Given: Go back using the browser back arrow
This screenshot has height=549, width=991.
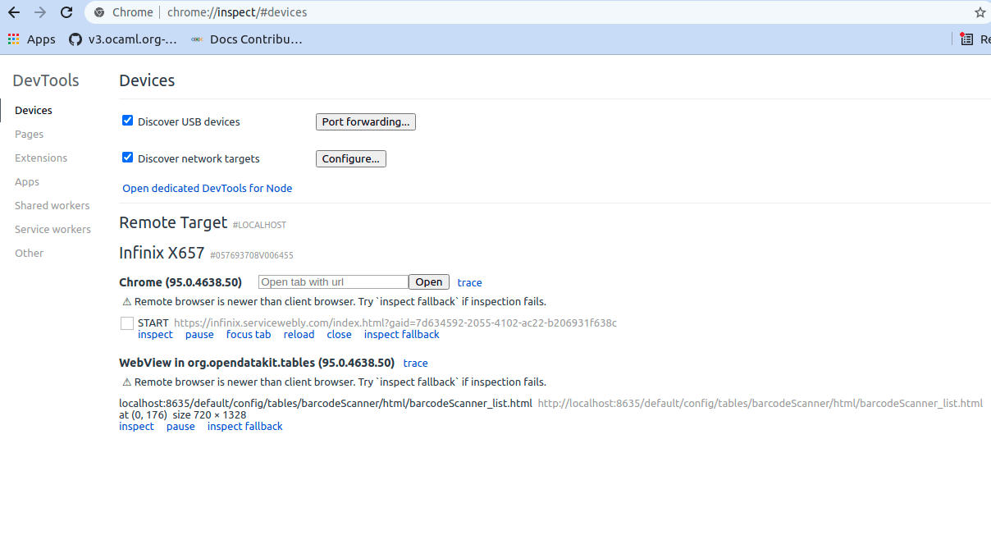Looking at the screenshot, I should click(14, 12).
